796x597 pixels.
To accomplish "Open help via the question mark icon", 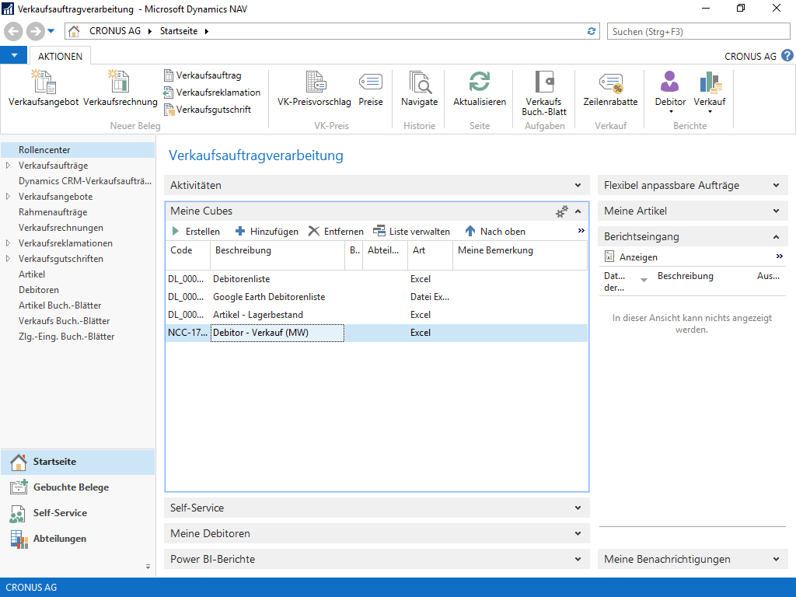I will point(787,56).
